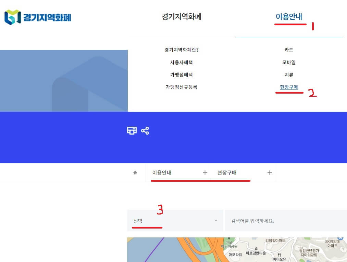Click the building icon above 마포강변타운 on map
The width and height of the screenshot is (347, 262).
point(257,248)
